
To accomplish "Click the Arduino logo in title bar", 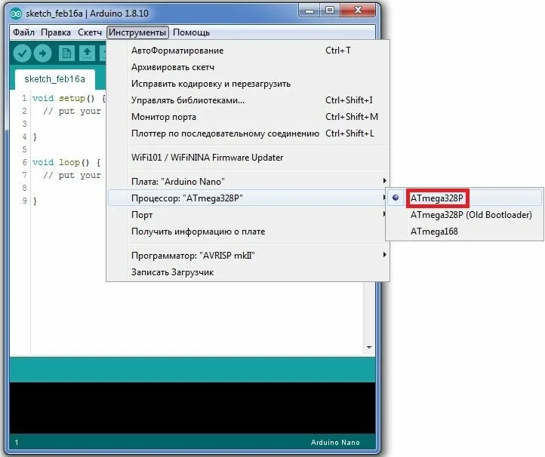I will [16, 14].
